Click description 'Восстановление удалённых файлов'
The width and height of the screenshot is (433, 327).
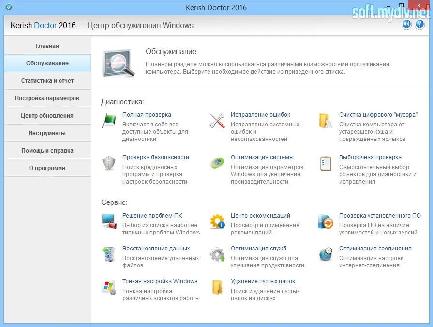tap(161, 262)
